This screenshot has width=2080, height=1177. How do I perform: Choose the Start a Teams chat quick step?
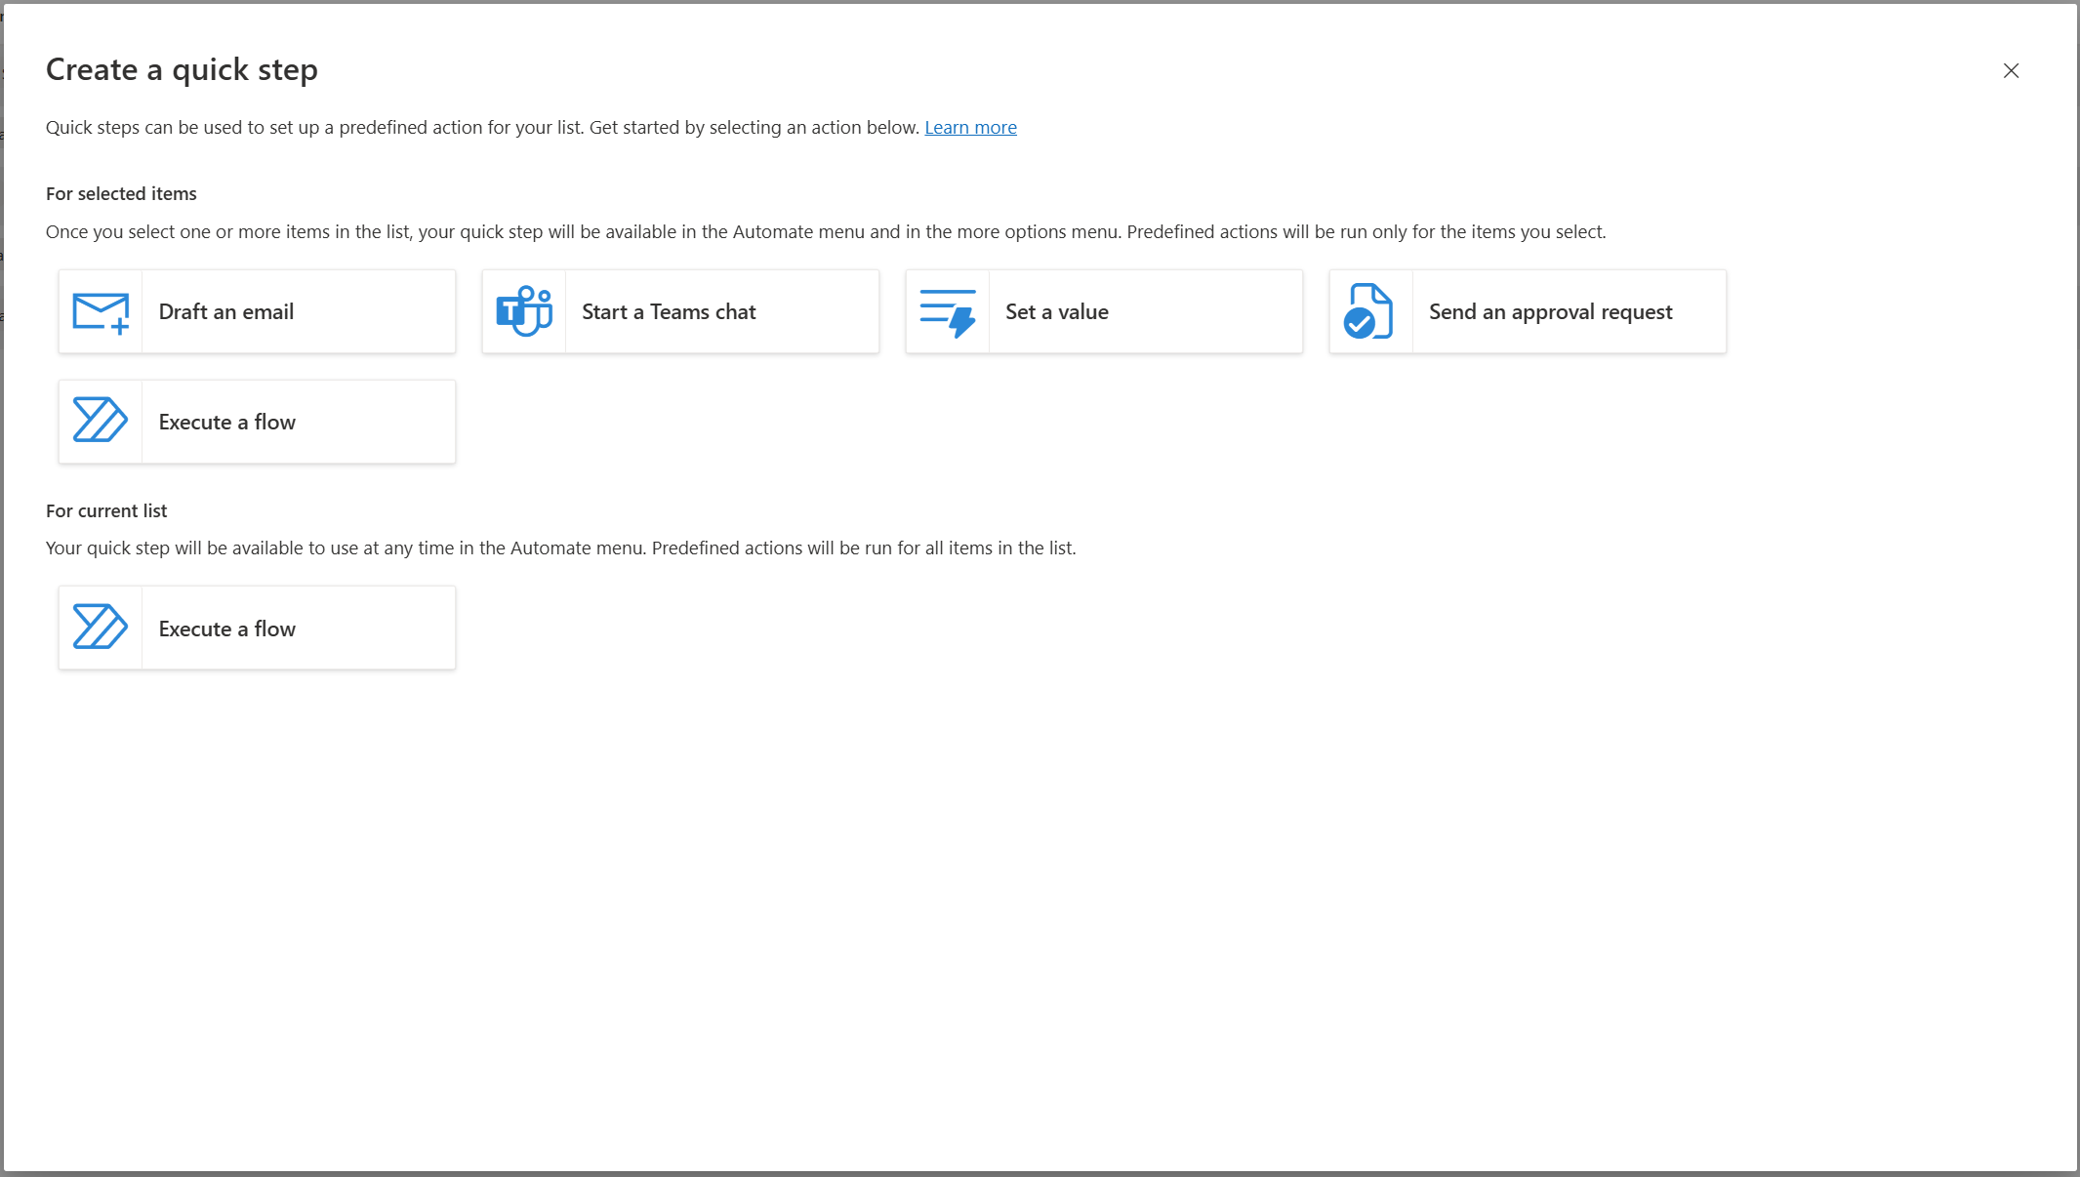[x=679, y=311]
